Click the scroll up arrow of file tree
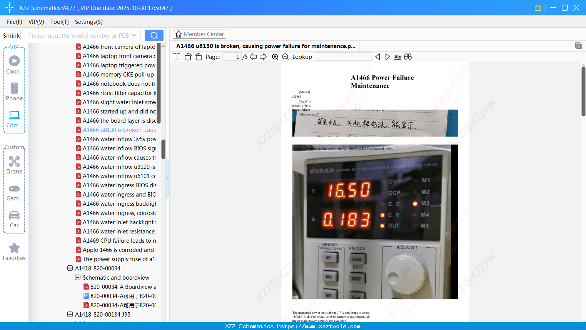 click(163, 47)
